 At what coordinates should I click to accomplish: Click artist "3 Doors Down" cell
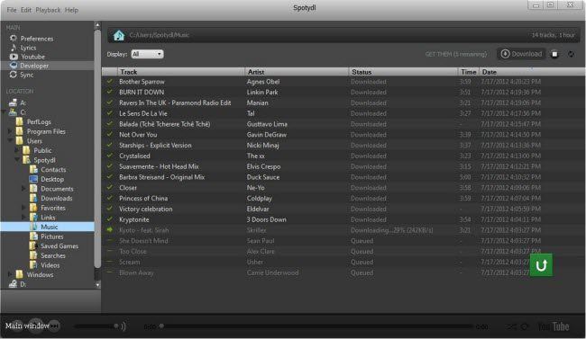tap(267, 219)
